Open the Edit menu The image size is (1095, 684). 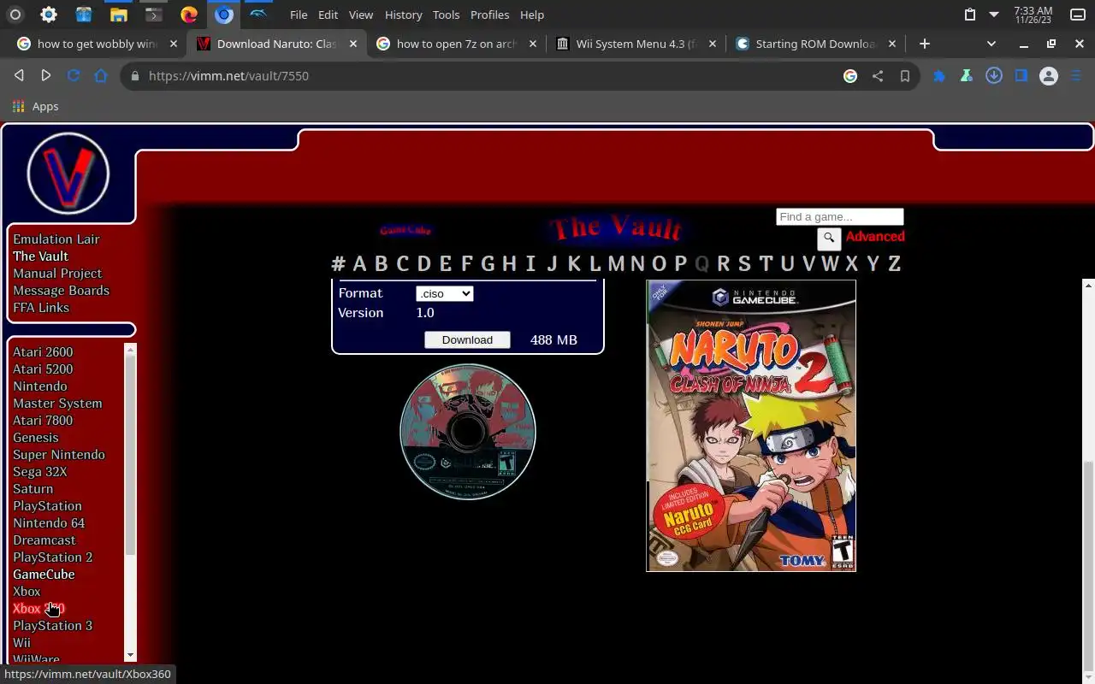(x=328, y=15)
